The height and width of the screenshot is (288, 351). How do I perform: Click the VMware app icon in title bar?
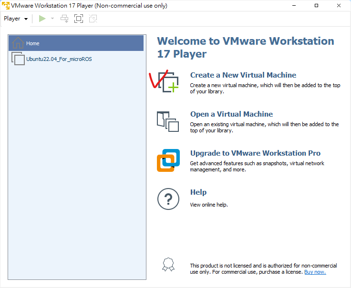click(x=6, y=6)
